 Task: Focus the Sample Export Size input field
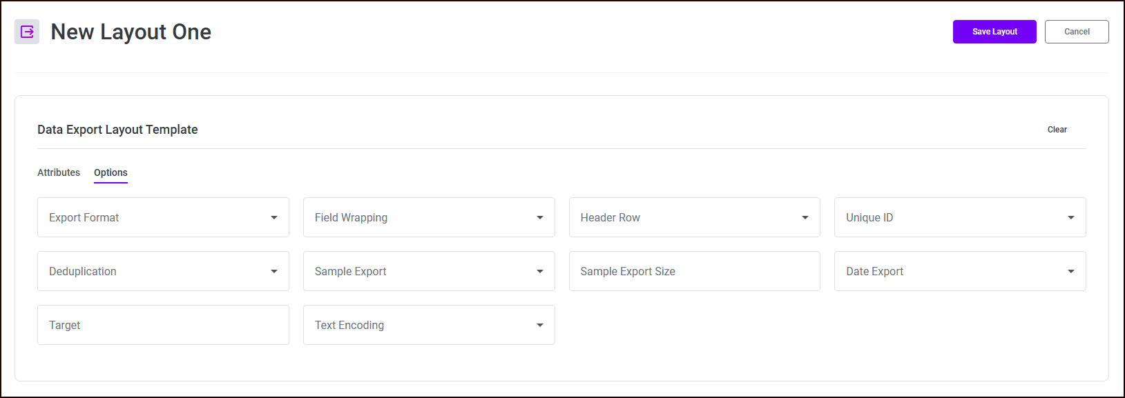click(694, 271)
